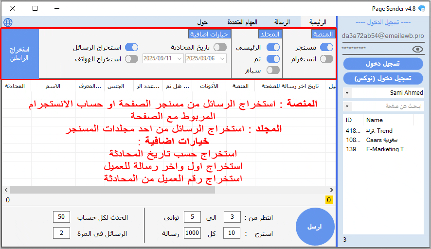This screenshot has width=431, height=249.
Task: Switch to the الرسالة tab
Action: 282,22
